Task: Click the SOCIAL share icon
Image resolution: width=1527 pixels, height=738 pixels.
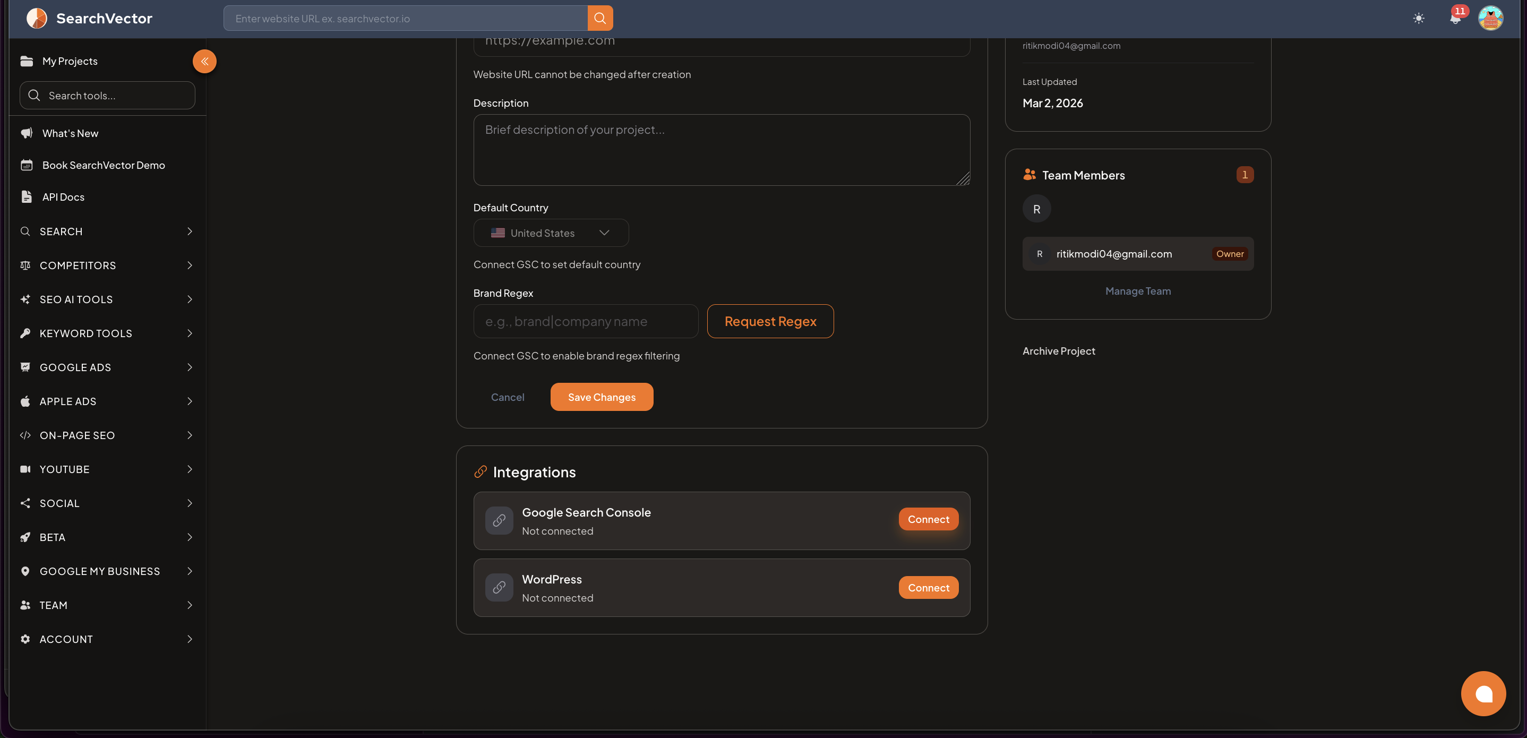Action: (x=25, y=503)
